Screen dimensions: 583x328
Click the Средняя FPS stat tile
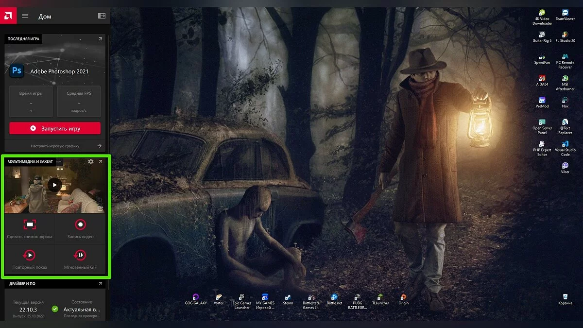coord(79,101)
